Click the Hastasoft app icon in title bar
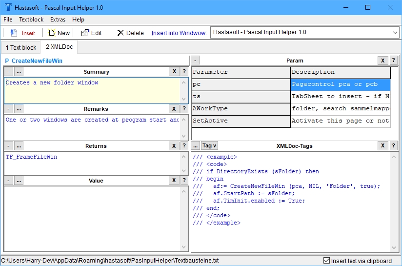The width and height of the screenshot is (402, 266). 8,7
